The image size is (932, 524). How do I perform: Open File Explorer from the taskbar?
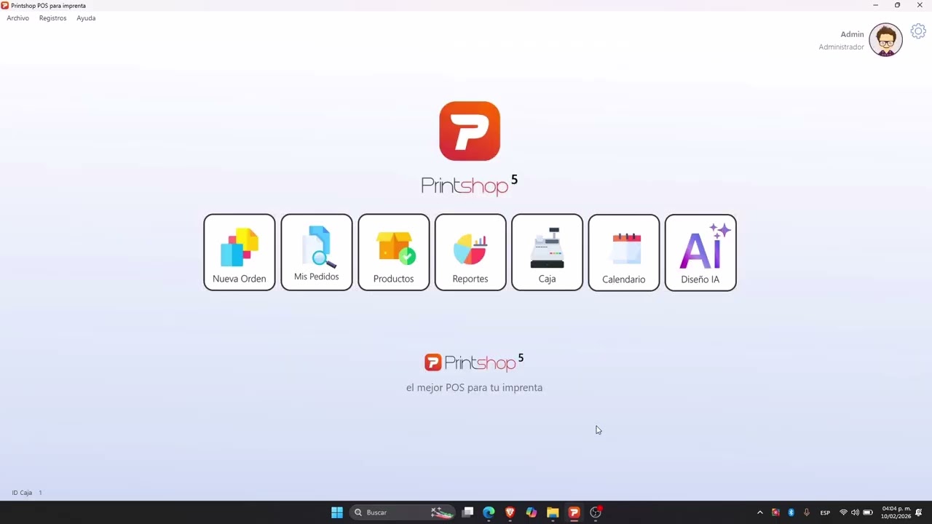(x=553, y=512)
